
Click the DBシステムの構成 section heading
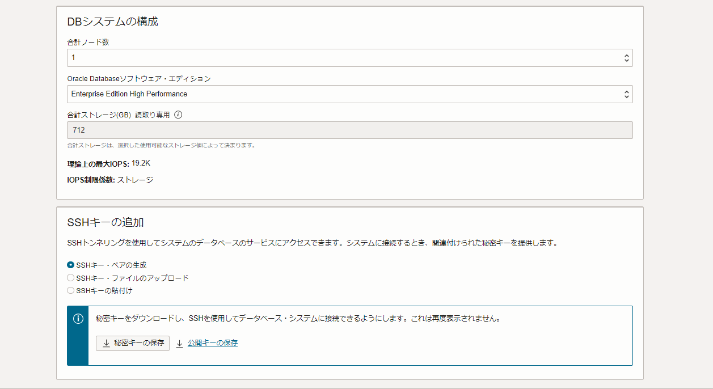click(x=112, y=22)
